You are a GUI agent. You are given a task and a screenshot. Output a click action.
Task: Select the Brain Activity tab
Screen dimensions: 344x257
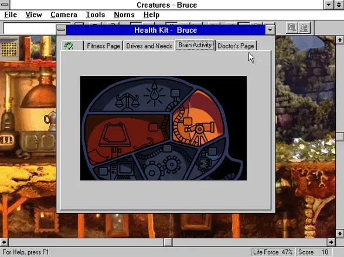pos(195,45)
